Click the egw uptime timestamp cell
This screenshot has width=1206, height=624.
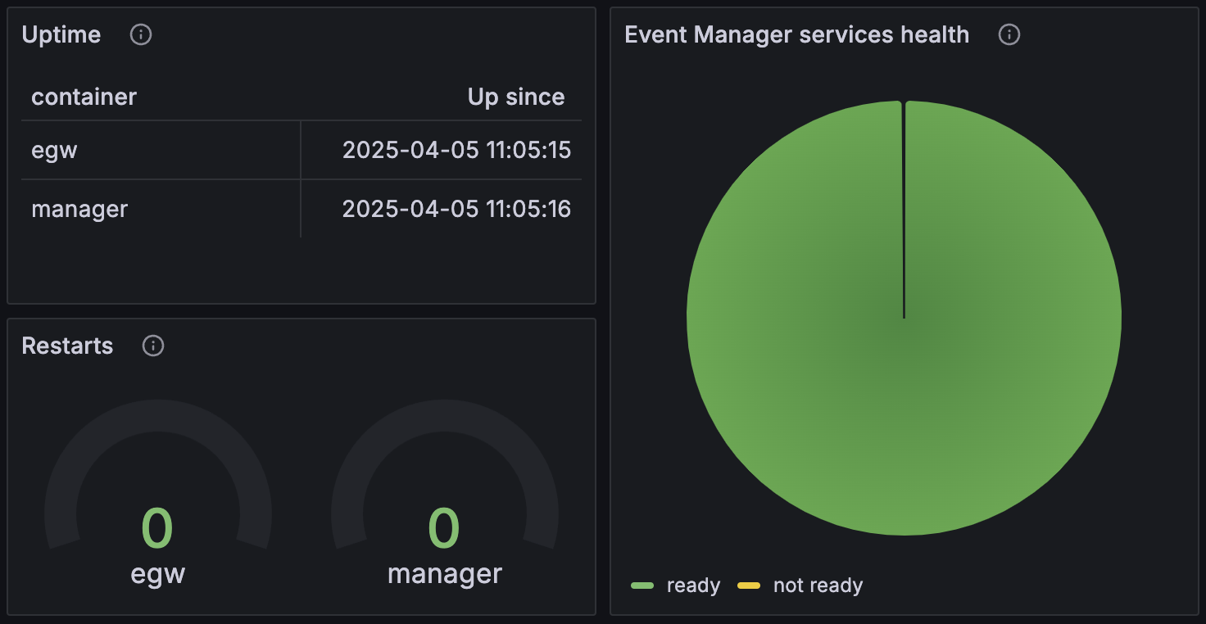(x=442, y=150)
